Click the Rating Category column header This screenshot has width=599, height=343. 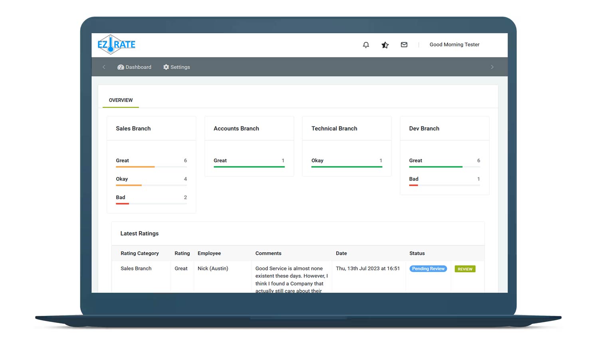point(140,253)
